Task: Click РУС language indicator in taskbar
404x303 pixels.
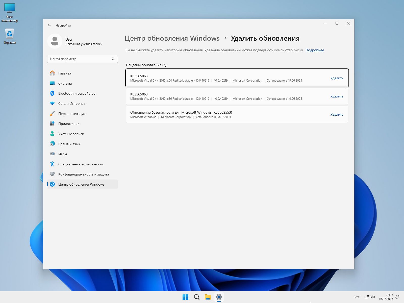Action: point(357,297)
